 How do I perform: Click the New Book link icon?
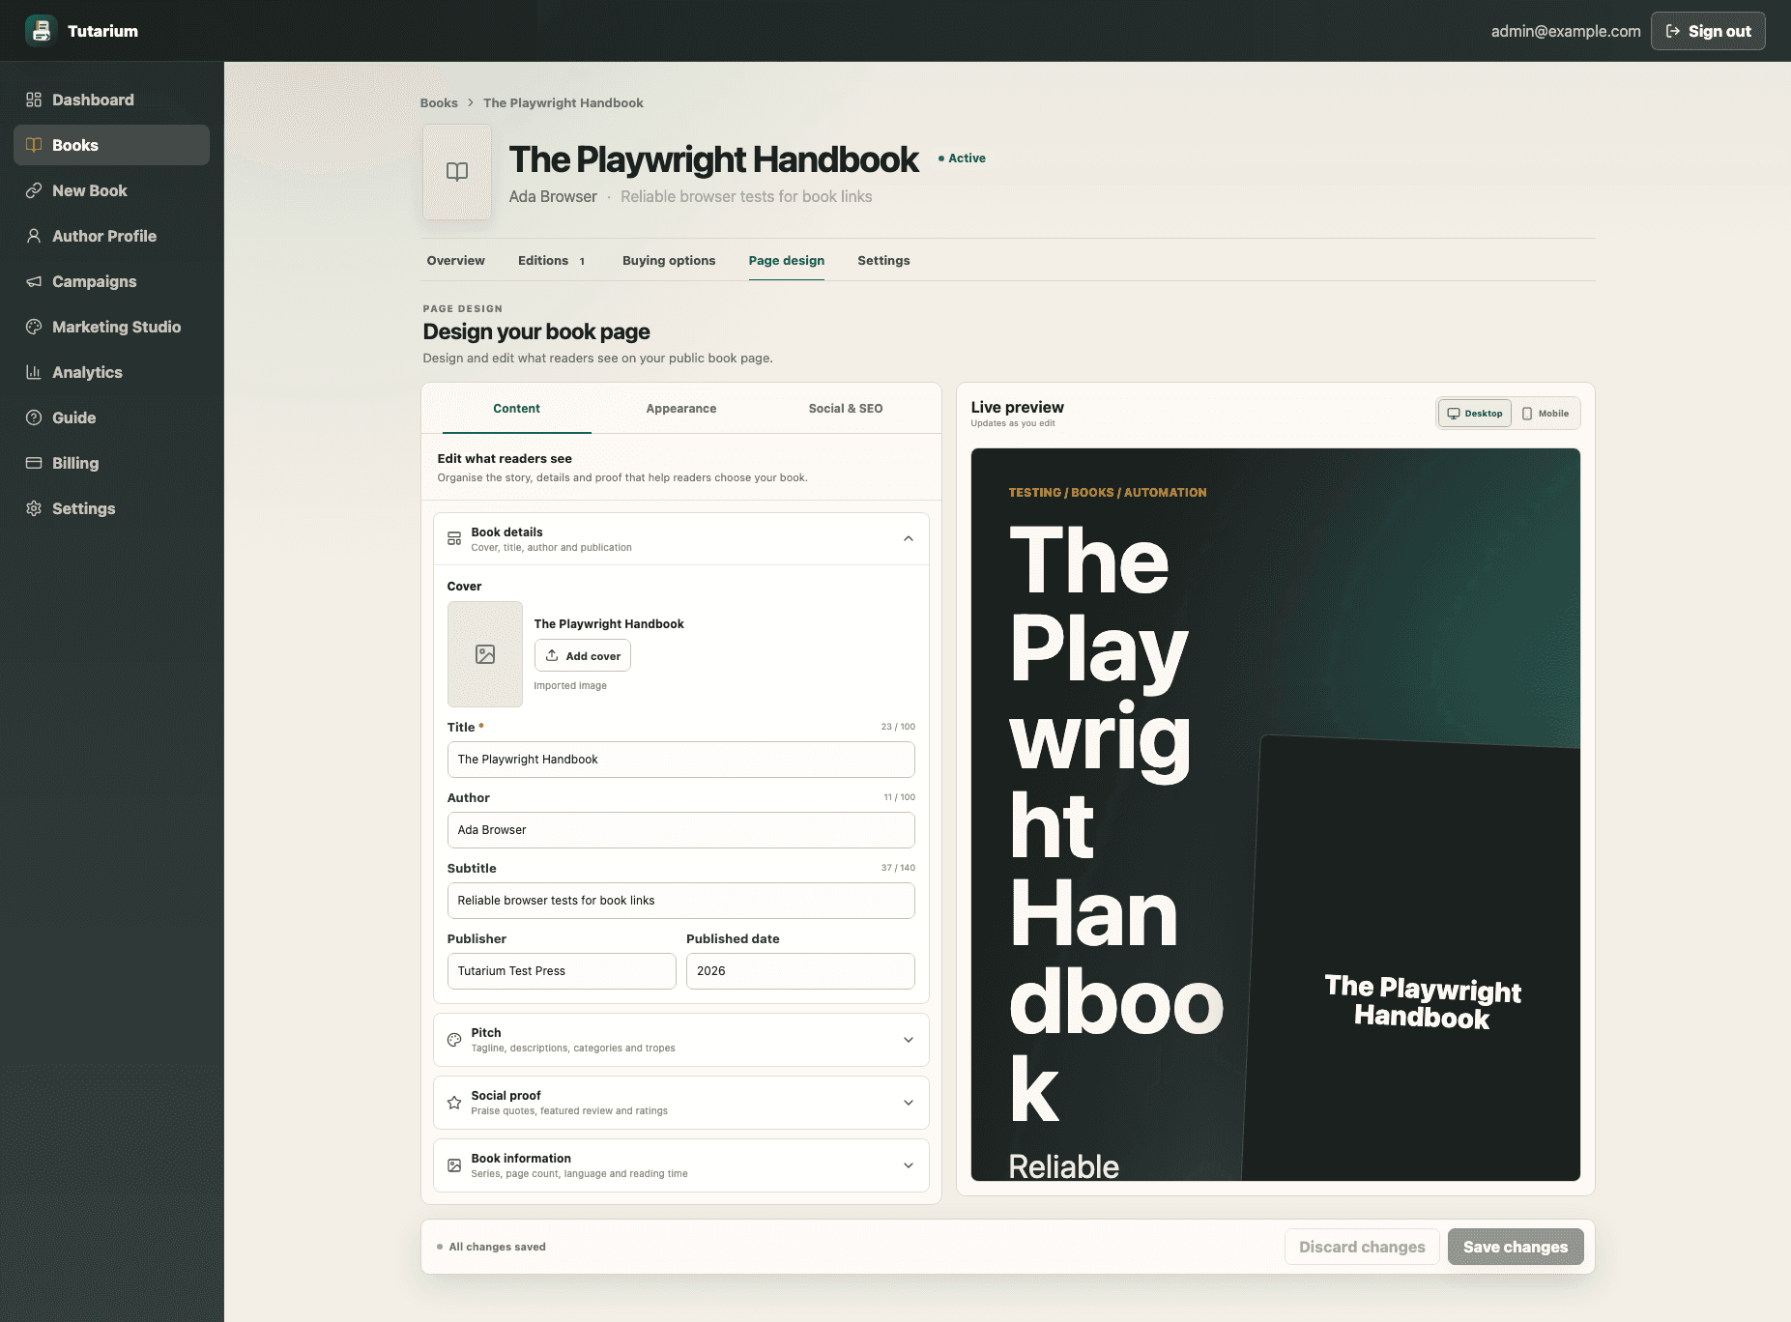[34, 190]
